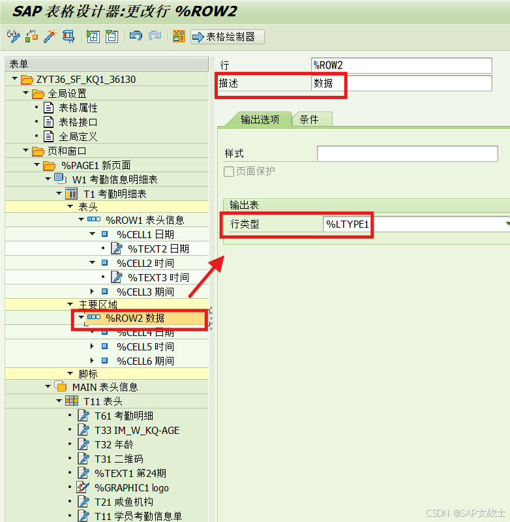The height and width of the screenshot is (522, 510).
Task: Collapse the ZYT36_SF_KQ1_36130 root node
Action: point(14,78)
